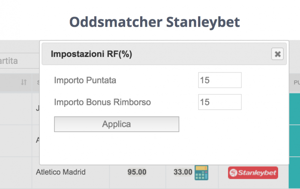Open the calculator icon next to 33.00
This screenshot has width=300, height=189.
(201, 173)
